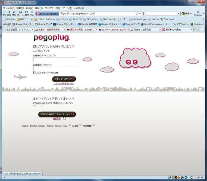Open the Home page button
This screenshot has height=181, width=207.
point(20,12)
